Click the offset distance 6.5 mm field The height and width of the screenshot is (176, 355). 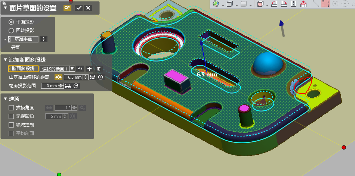pos(73,77)
